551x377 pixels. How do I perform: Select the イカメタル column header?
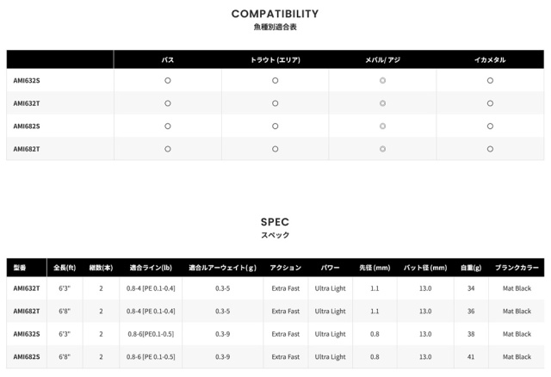tap(490, 59)
